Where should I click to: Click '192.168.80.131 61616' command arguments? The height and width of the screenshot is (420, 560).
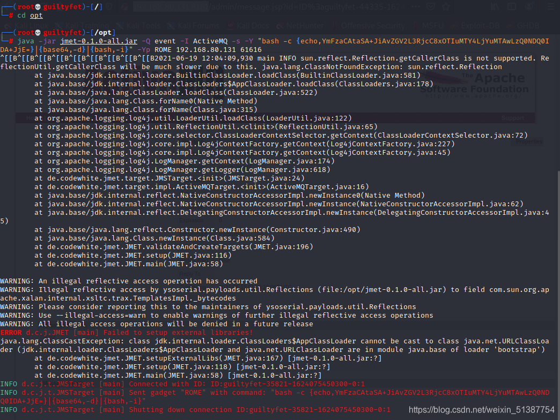point(218,50)
